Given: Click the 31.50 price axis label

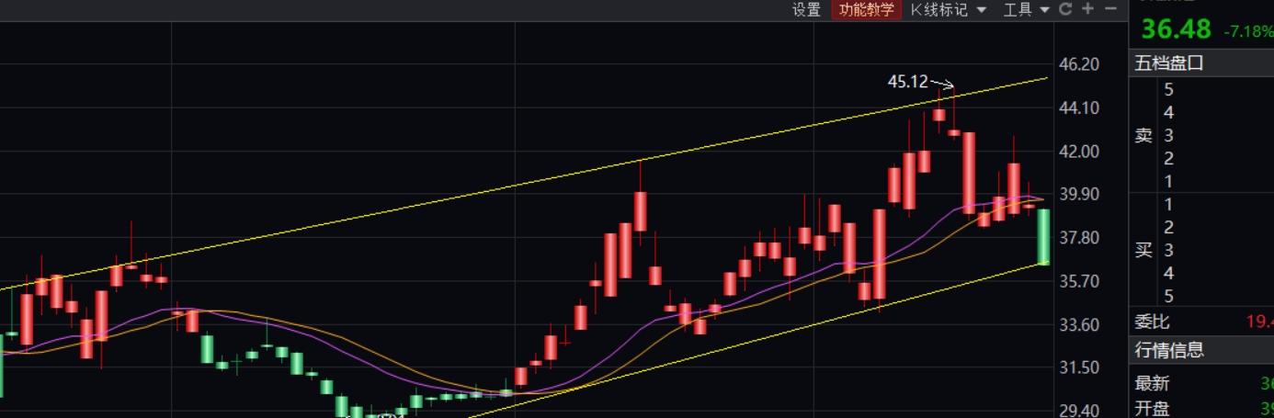Looking at the screenshot, I should coord(1079,367).
